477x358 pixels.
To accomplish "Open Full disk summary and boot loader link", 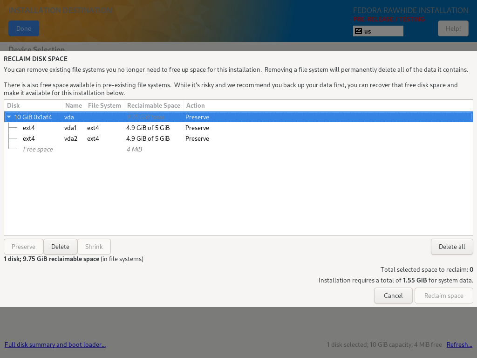I will (x=55, y=344).
